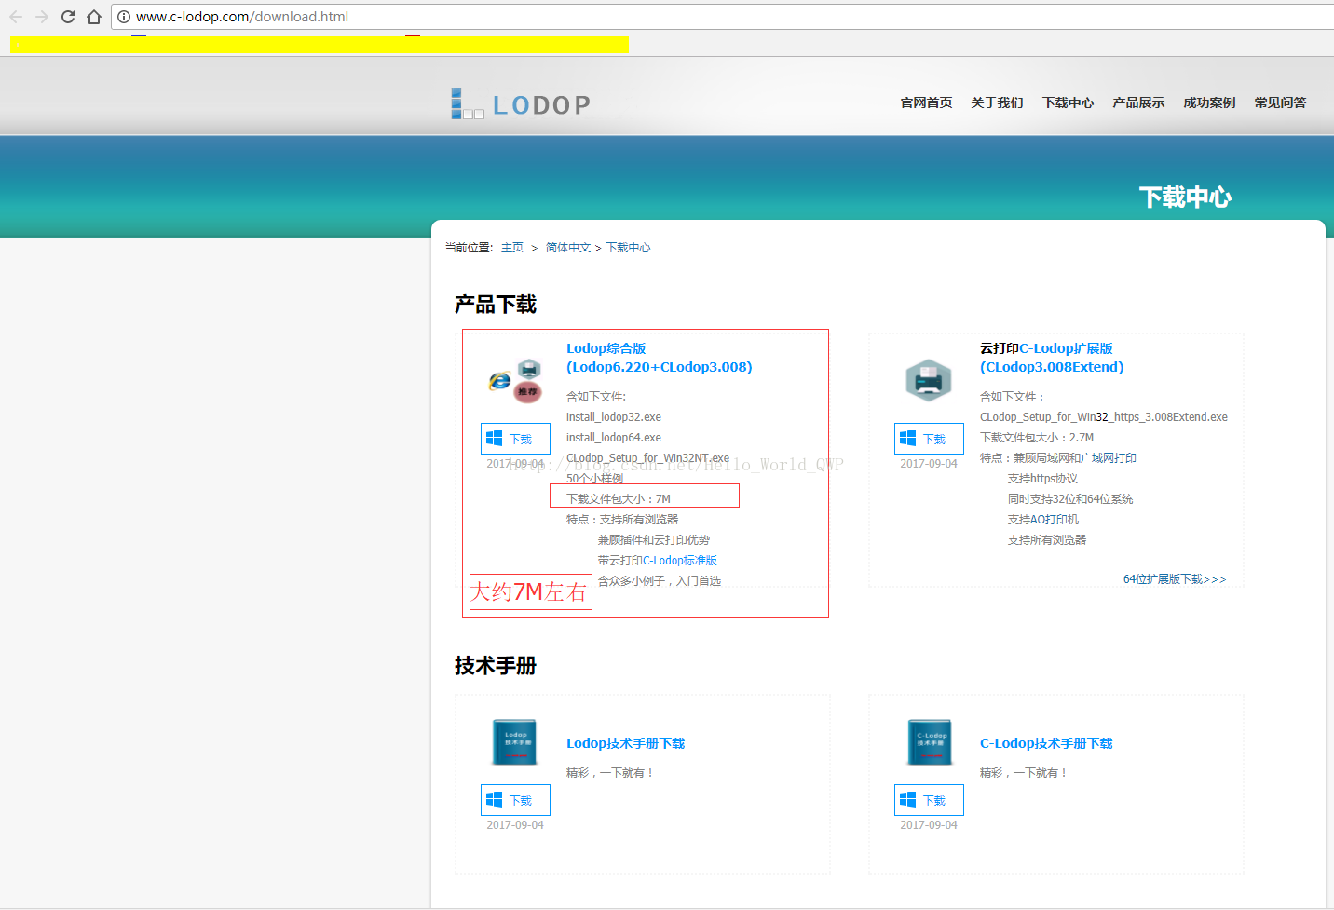
Task: Click the Lodop综合版 product icon
Action: [515, 380]
